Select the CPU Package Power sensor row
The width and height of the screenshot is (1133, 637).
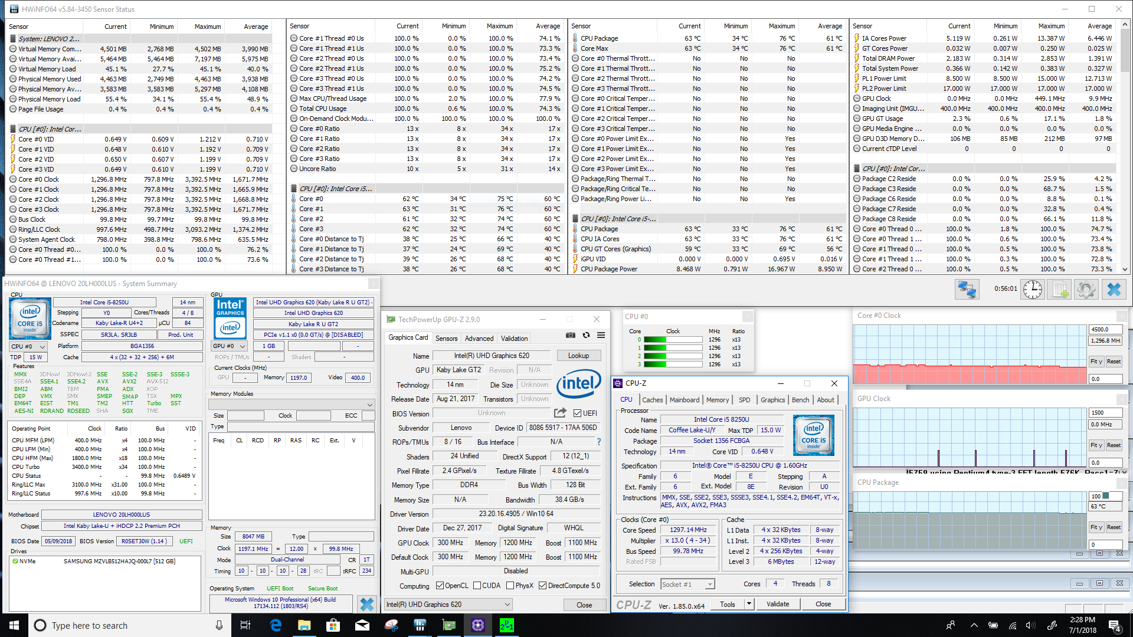coord(708,269)
